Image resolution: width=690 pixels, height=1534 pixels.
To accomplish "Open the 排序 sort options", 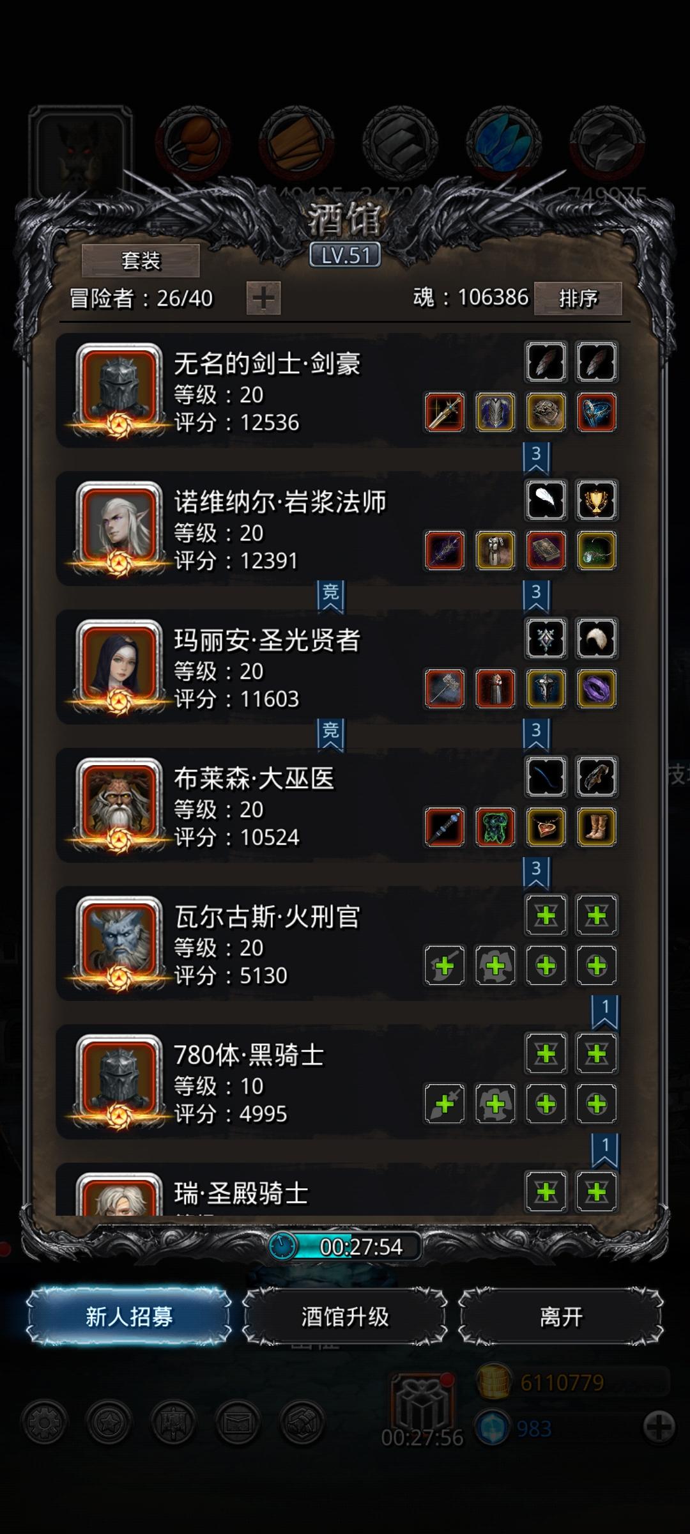I will pos(578,298).
